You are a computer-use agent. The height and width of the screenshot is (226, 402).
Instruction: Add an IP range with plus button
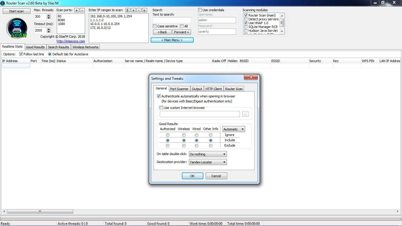[133, 10]
